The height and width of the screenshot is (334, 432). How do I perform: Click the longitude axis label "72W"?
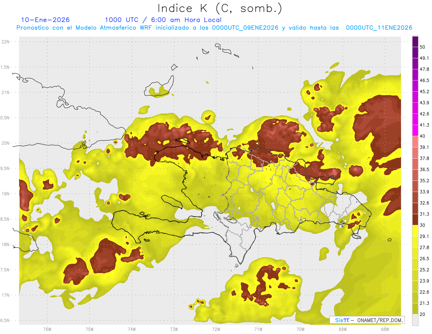point(216,329)
